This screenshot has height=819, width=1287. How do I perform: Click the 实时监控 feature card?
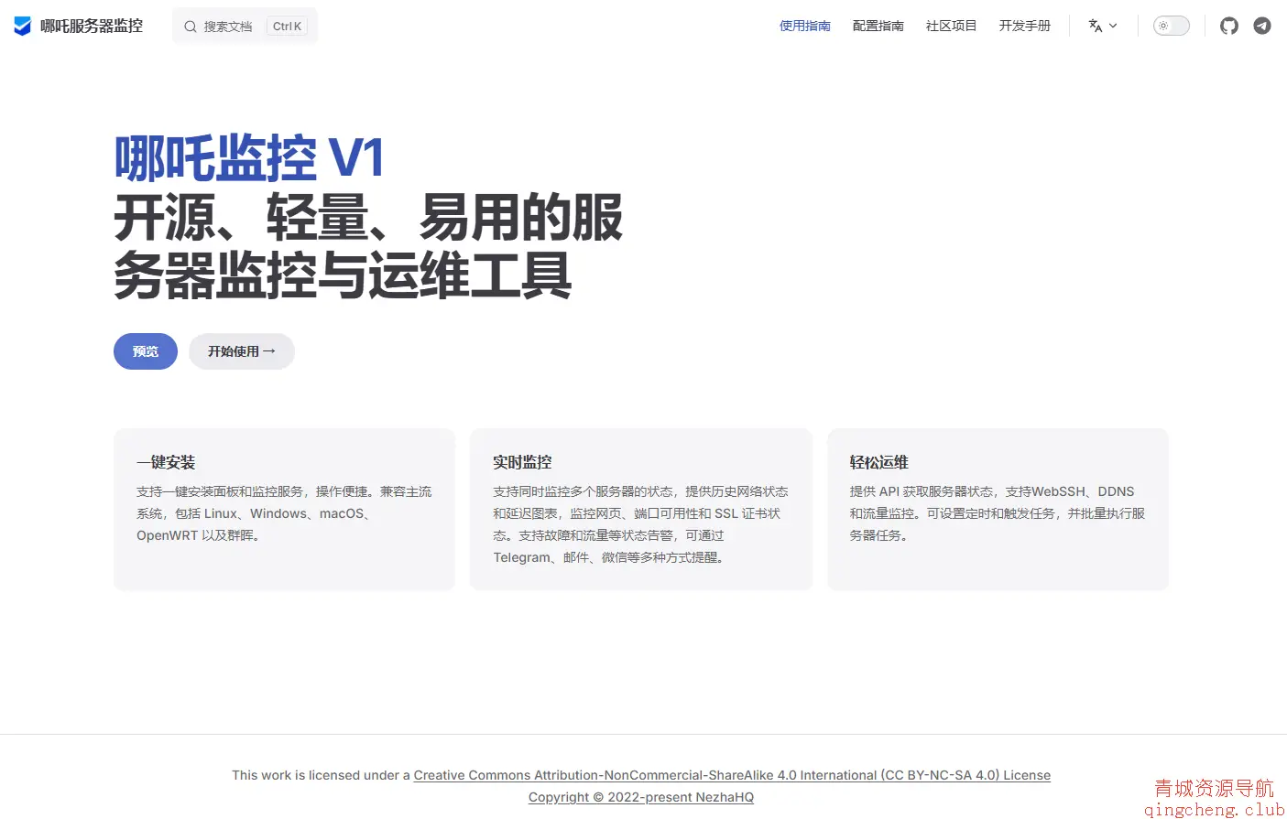(x=640, y=508)
